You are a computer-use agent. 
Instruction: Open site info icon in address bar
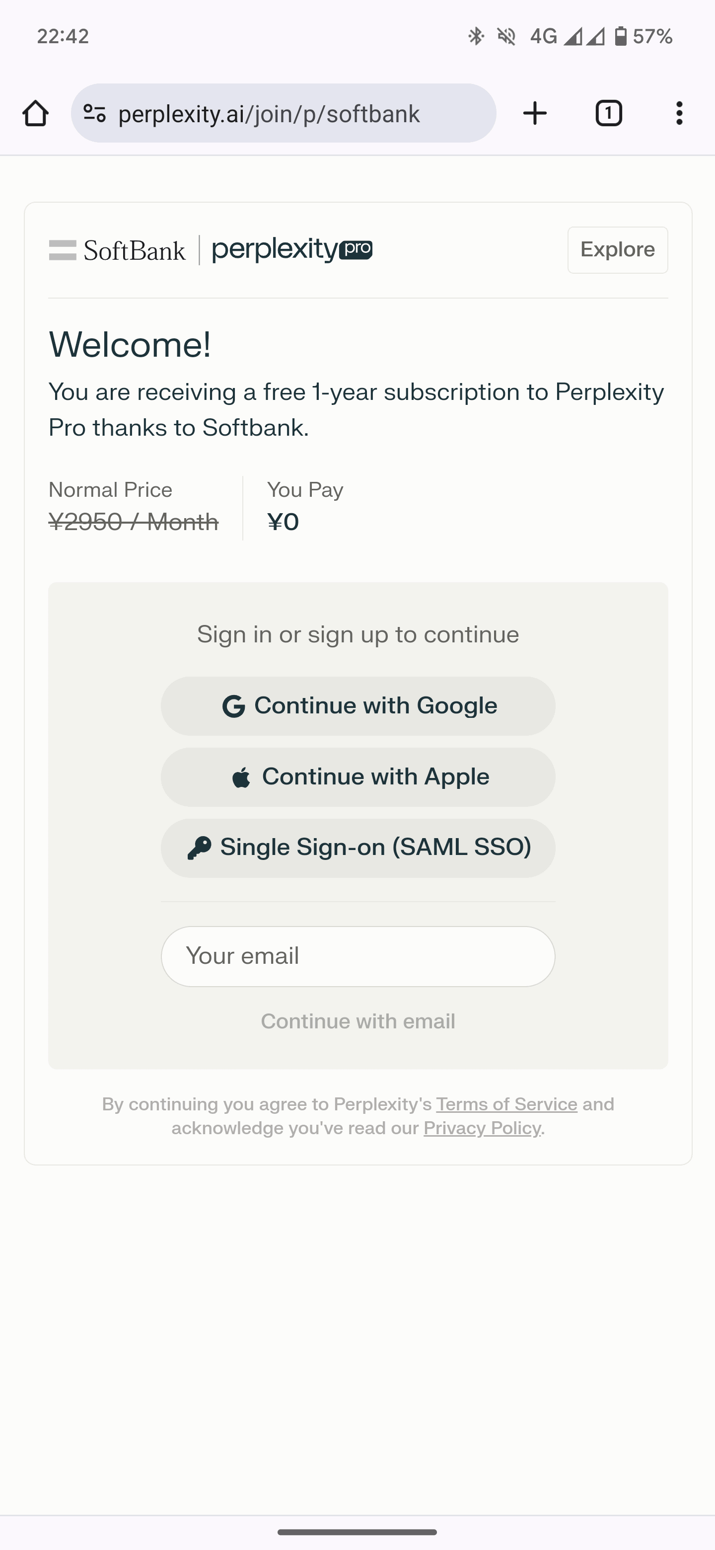tap(94, 113)
